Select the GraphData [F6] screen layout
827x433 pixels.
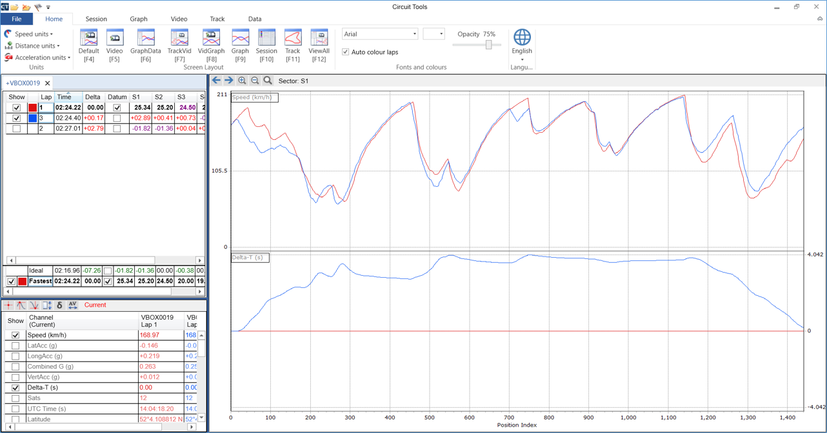[146, 45]
